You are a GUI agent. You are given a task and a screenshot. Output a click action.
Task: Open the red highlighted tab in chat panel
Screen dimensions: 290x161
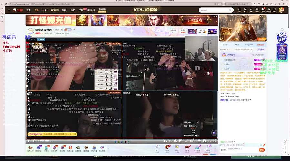[x=261, y=45]
